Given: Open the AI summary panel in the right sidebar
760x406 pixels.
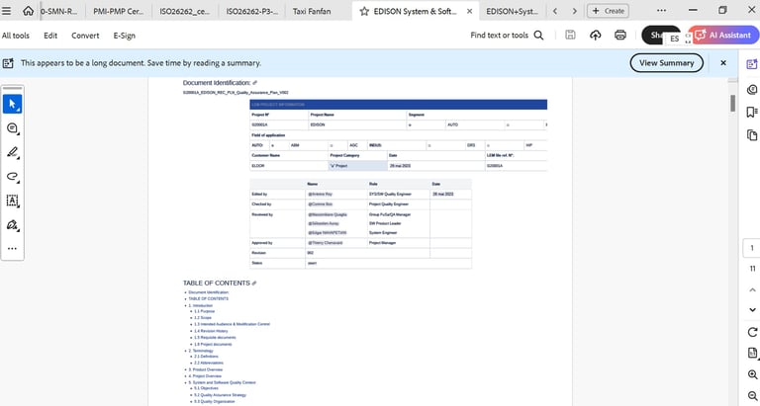Looking at the screenshot, I should point(752,64).
